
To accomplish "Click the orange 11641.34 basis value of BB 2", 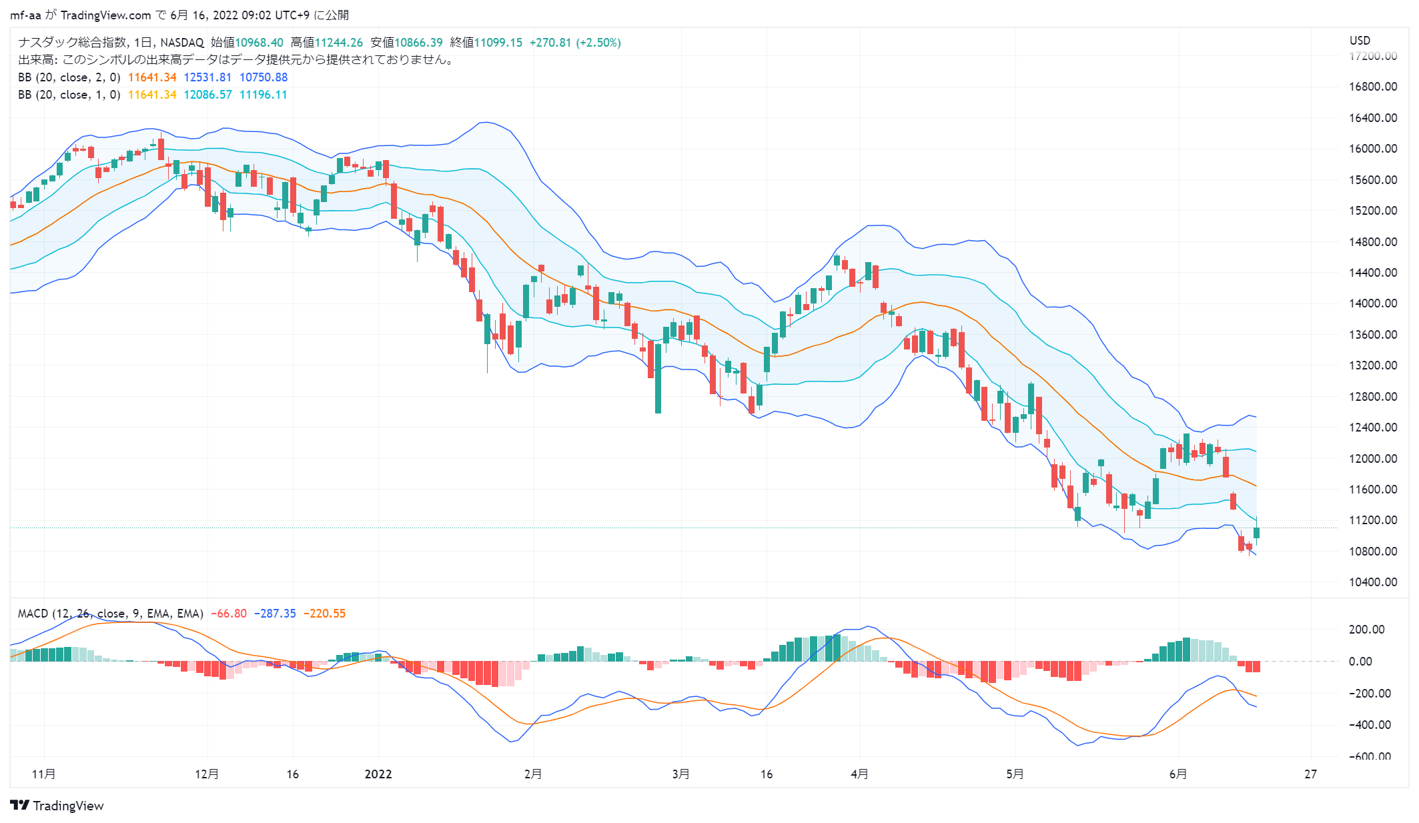I will (152, 77).
